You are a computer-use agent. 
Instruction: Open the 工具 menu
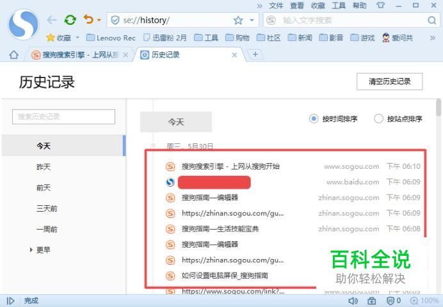click(x=339, y=6)
